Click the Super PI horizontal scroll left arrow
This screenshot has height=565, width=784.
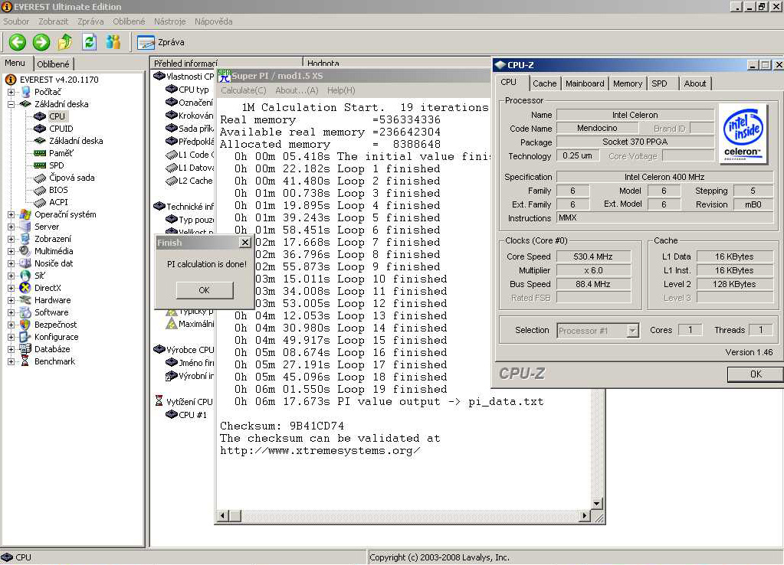pyautogui.click(x=224, y=515)
